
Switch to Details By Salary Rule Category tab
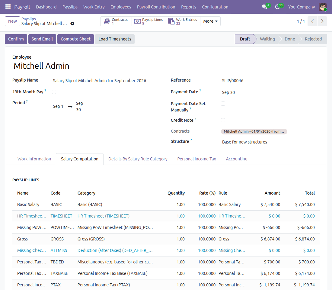click(138, 159)
